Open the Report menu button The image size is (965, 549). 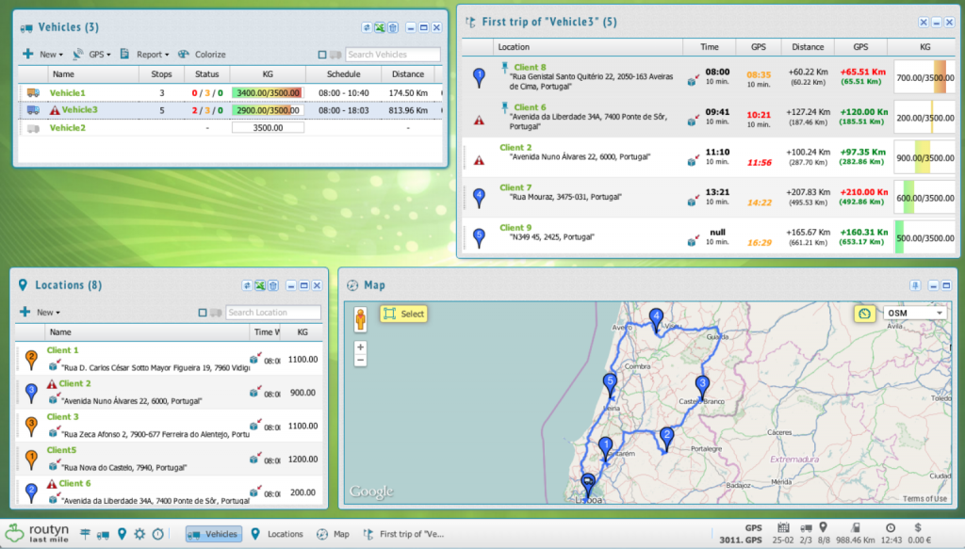(144, 55)
